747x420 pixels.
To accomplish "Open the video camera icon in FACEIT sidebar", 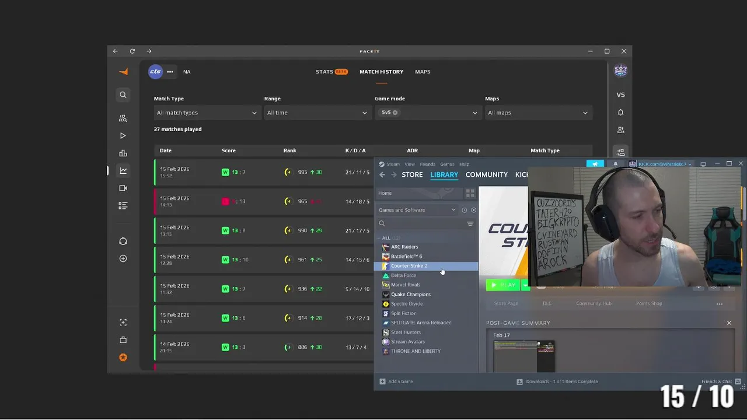I will tap(123, 188).
